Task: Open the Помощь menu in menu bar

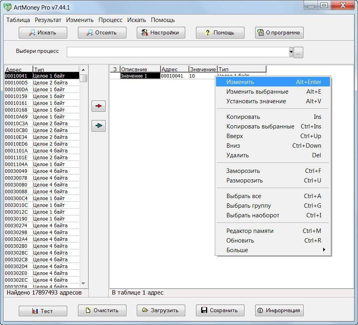Action: tap(162, 20)
